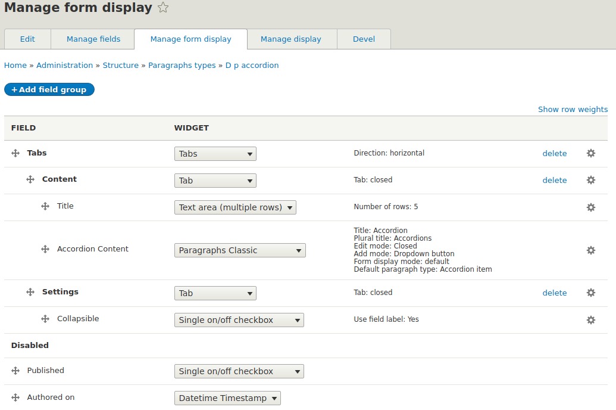
Task: Open settings gear for Collapsible field
Action: tap(590, 319)
